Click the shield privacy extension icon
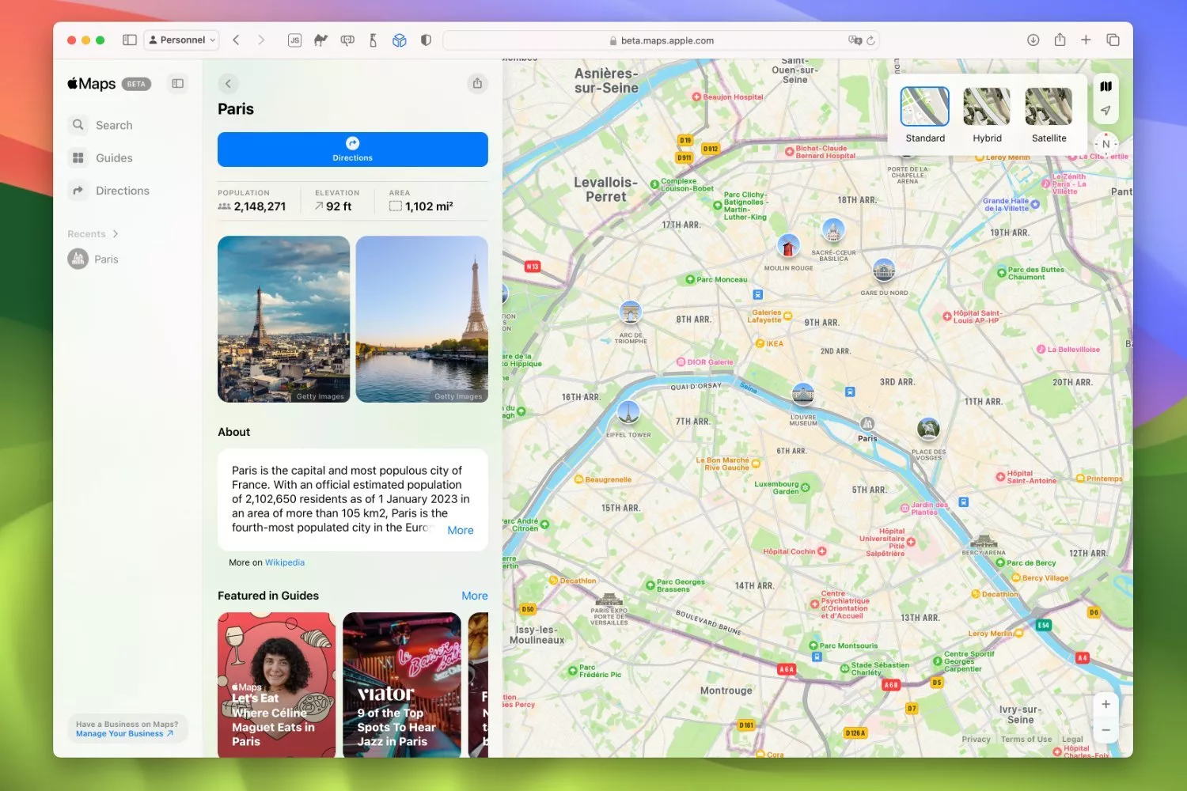 point(426,40)
